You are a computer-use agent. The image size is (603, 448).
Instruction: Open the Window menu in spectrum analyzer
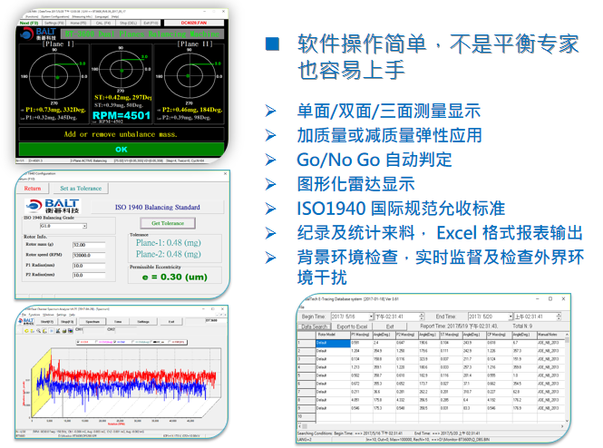48,315
